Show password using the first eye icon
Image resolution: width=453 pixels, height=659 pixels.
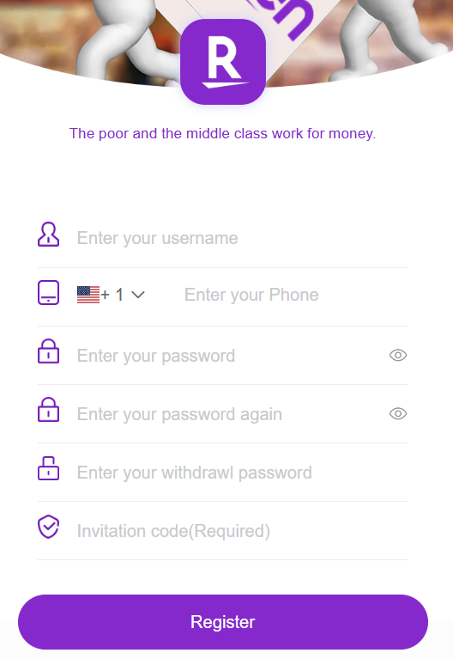tap(397, 356)
